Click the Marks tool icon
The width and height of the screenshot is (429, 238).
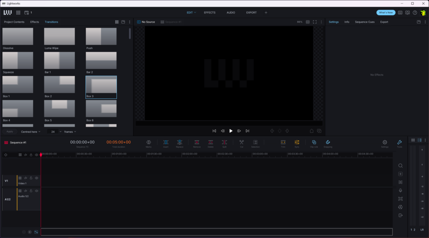click(x=149, y=142)
